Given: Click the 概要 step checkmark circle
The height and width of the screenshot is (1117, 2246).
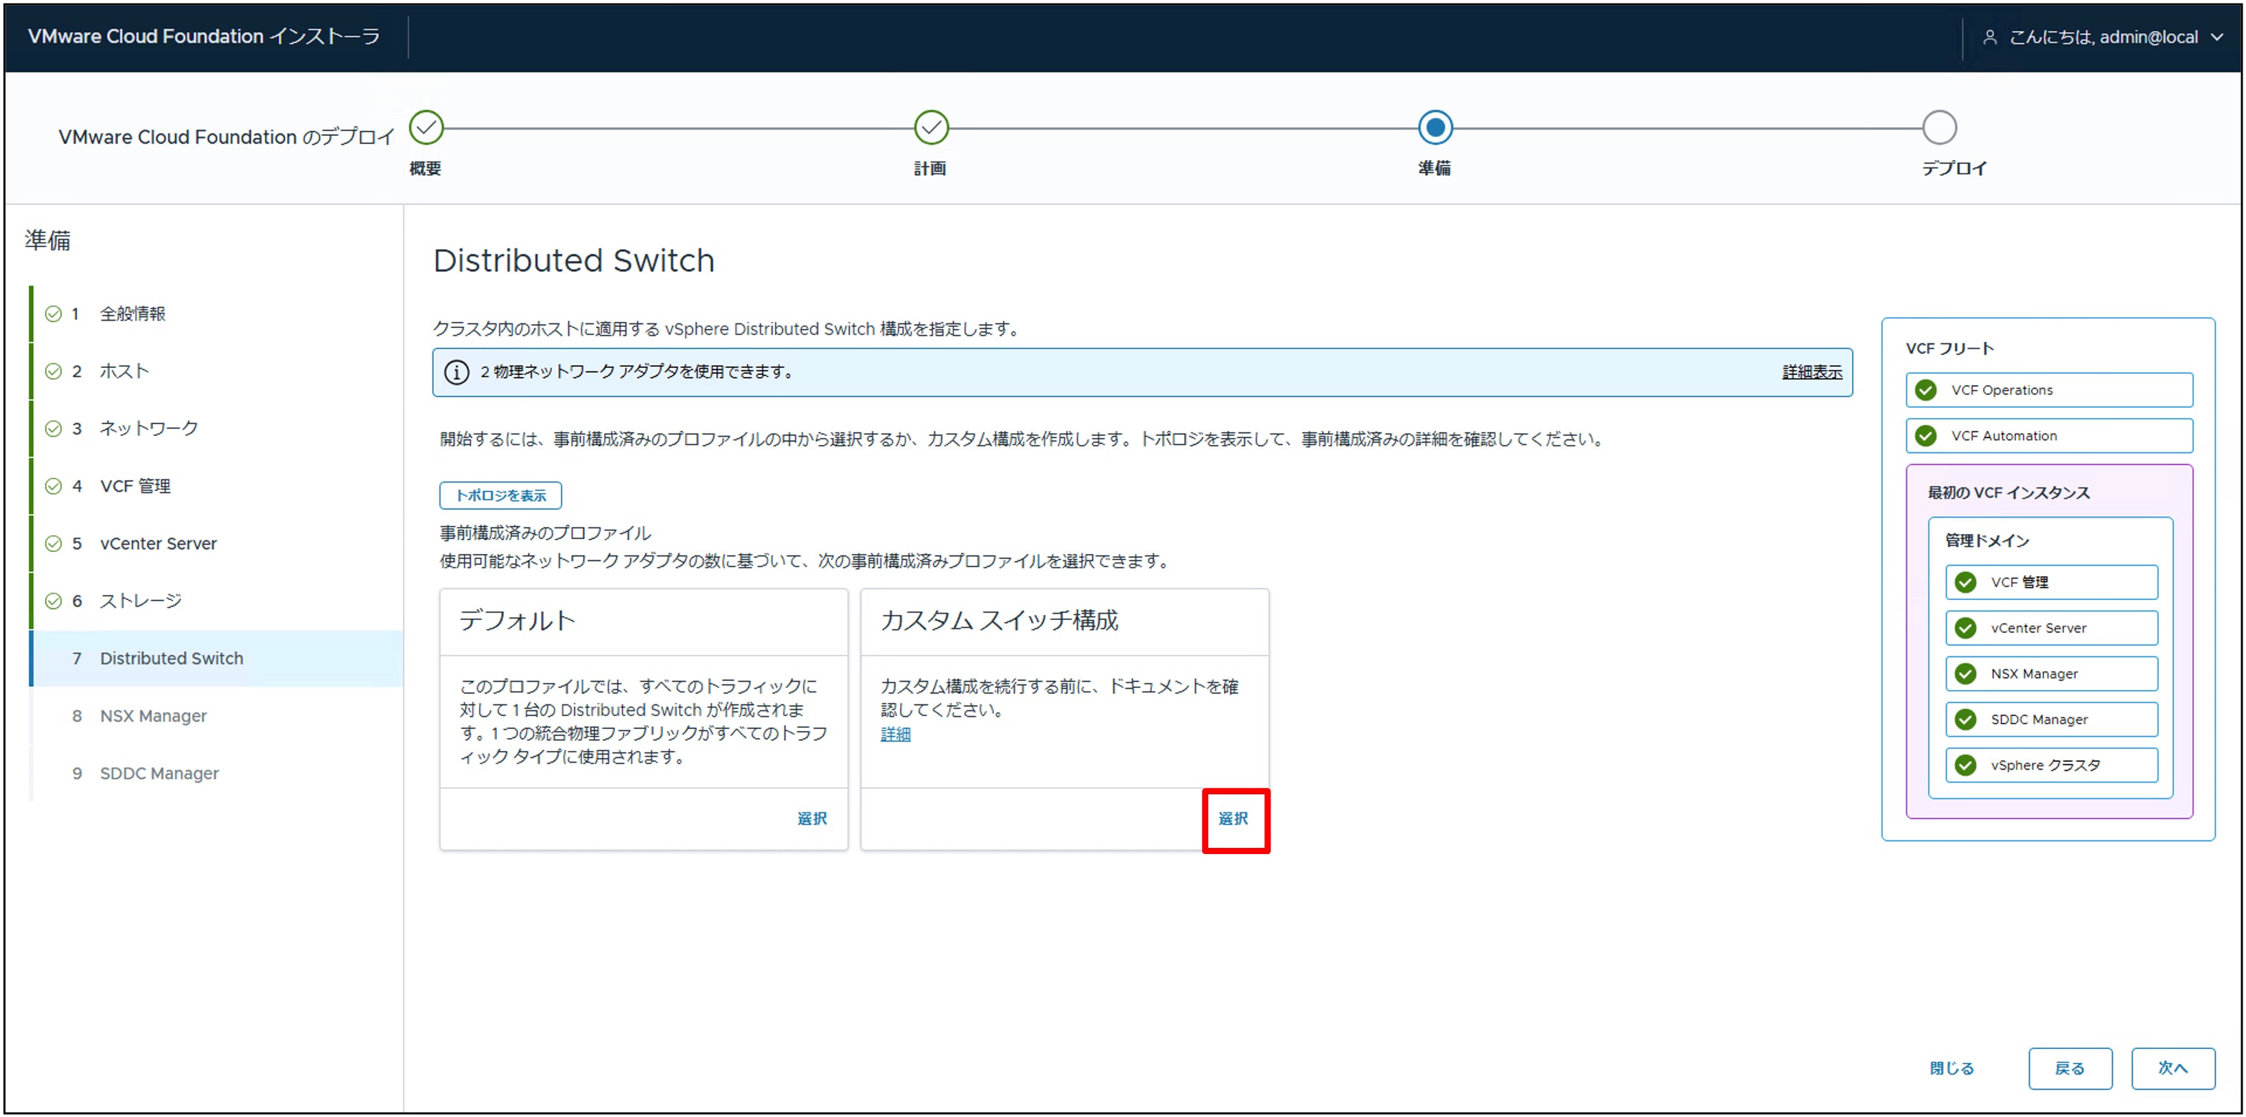Looking at the screenshot, I should (x=426, y=127).
